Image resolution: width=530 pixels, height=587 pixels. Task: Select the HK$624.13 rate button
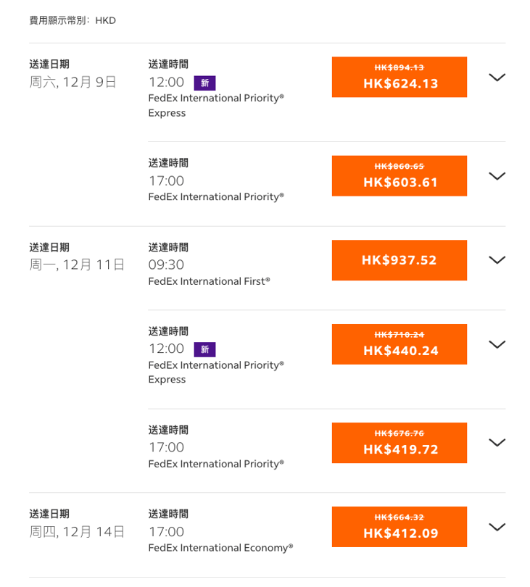coord(399,77)
